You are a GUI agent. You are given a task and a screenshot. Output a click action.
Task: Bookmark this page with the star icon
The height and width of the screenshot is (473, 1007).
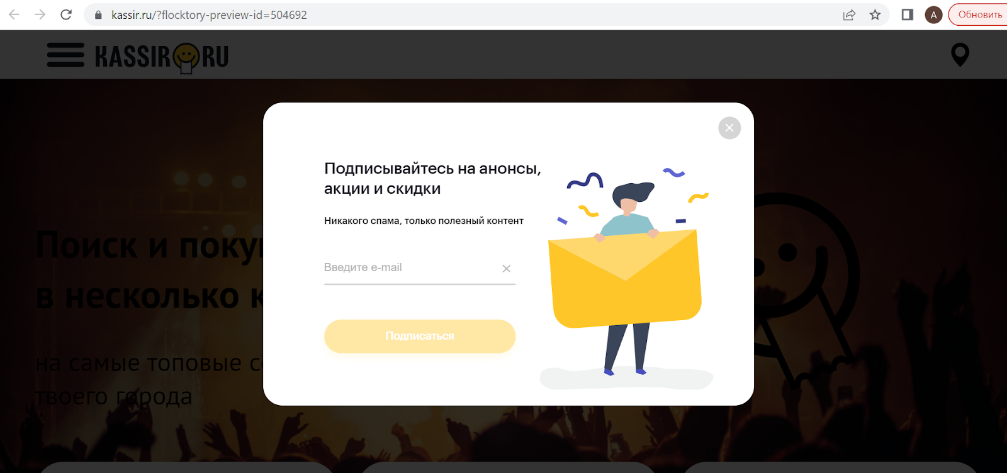pos(875,14)
